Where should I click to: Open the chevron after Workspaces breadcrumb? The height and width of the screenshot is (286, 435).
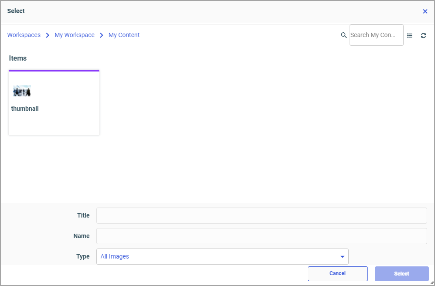coord(47,35)
